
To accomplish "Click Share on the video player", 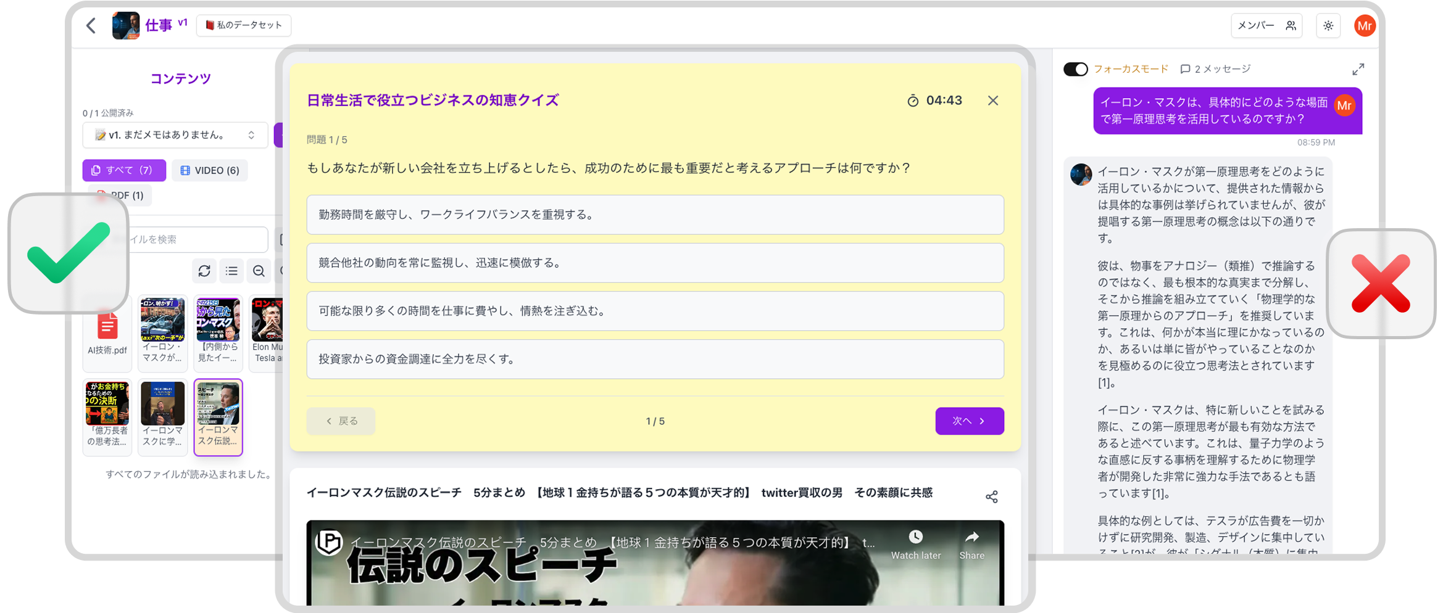I will [971, 545].
